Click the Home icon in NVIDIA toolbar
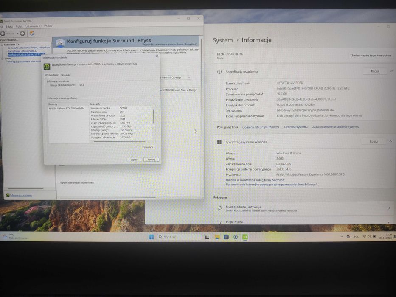This screenshot has height=297, width=396. point(32,33)
